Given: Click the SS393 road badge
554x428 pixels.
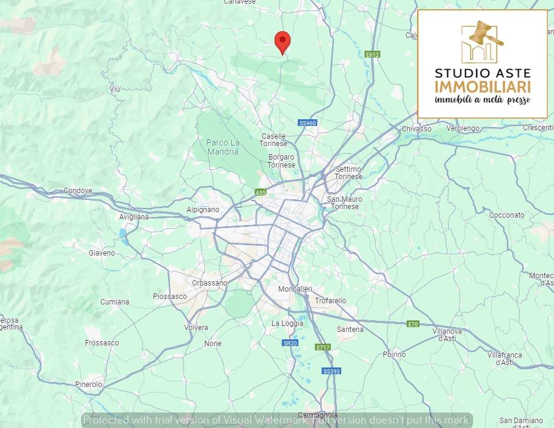Looking at the screenshot, I should [331, 371].
